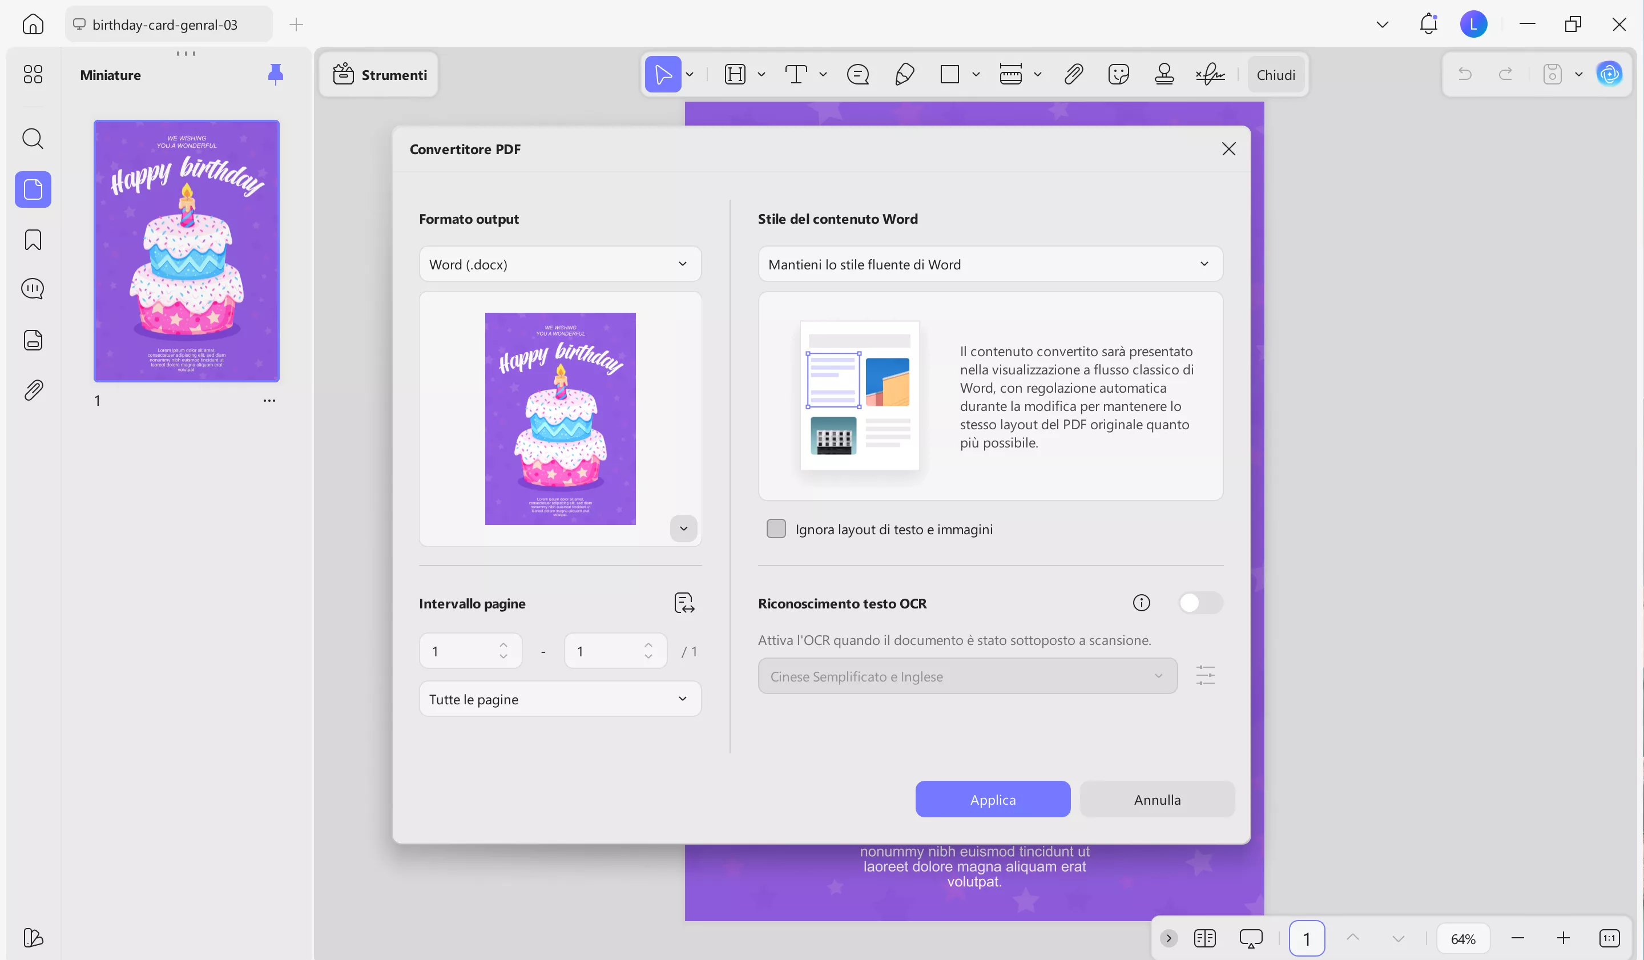Open the Word (.docx) format dropdown
1644x960 pixels.
tap(560, 264)
